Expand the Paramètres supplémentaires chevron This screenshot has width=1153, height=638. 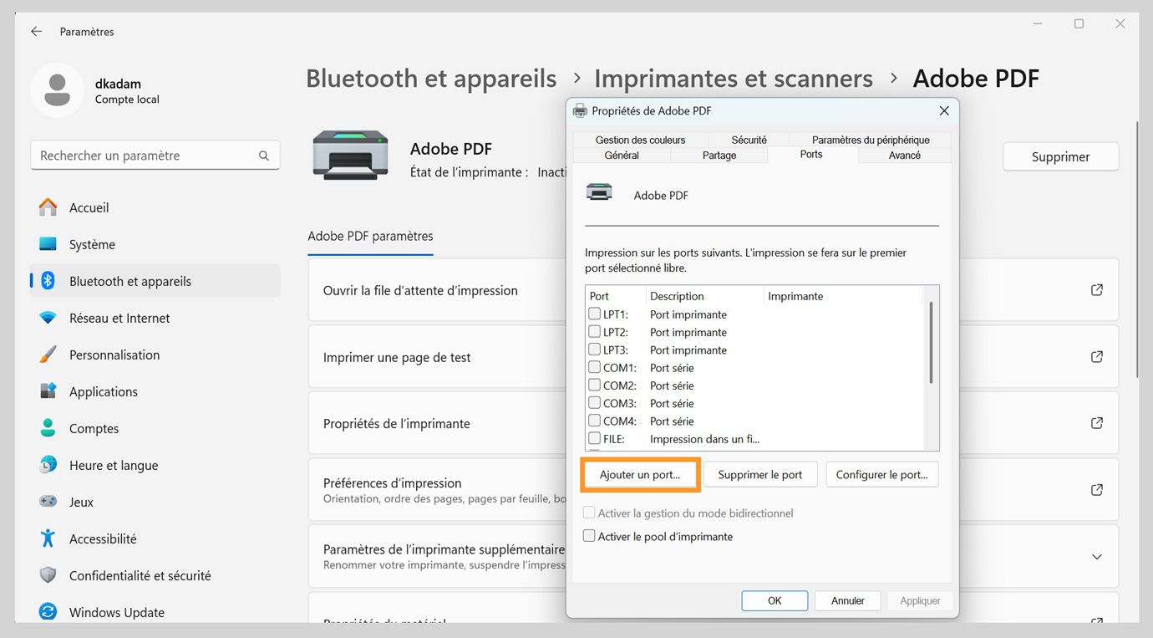1096,557
